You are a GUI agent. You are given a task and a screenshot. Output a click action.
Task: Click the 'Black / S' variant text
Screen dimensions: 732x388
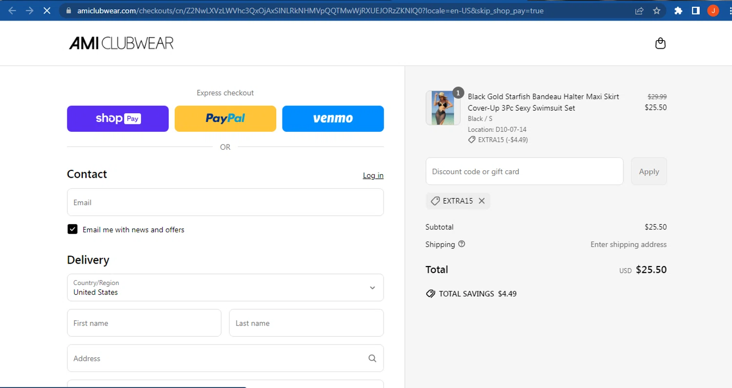click(480, 119)
